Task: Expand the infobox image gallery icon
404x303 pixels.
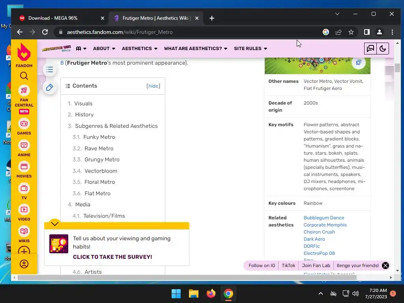Action: pos(358,62)
